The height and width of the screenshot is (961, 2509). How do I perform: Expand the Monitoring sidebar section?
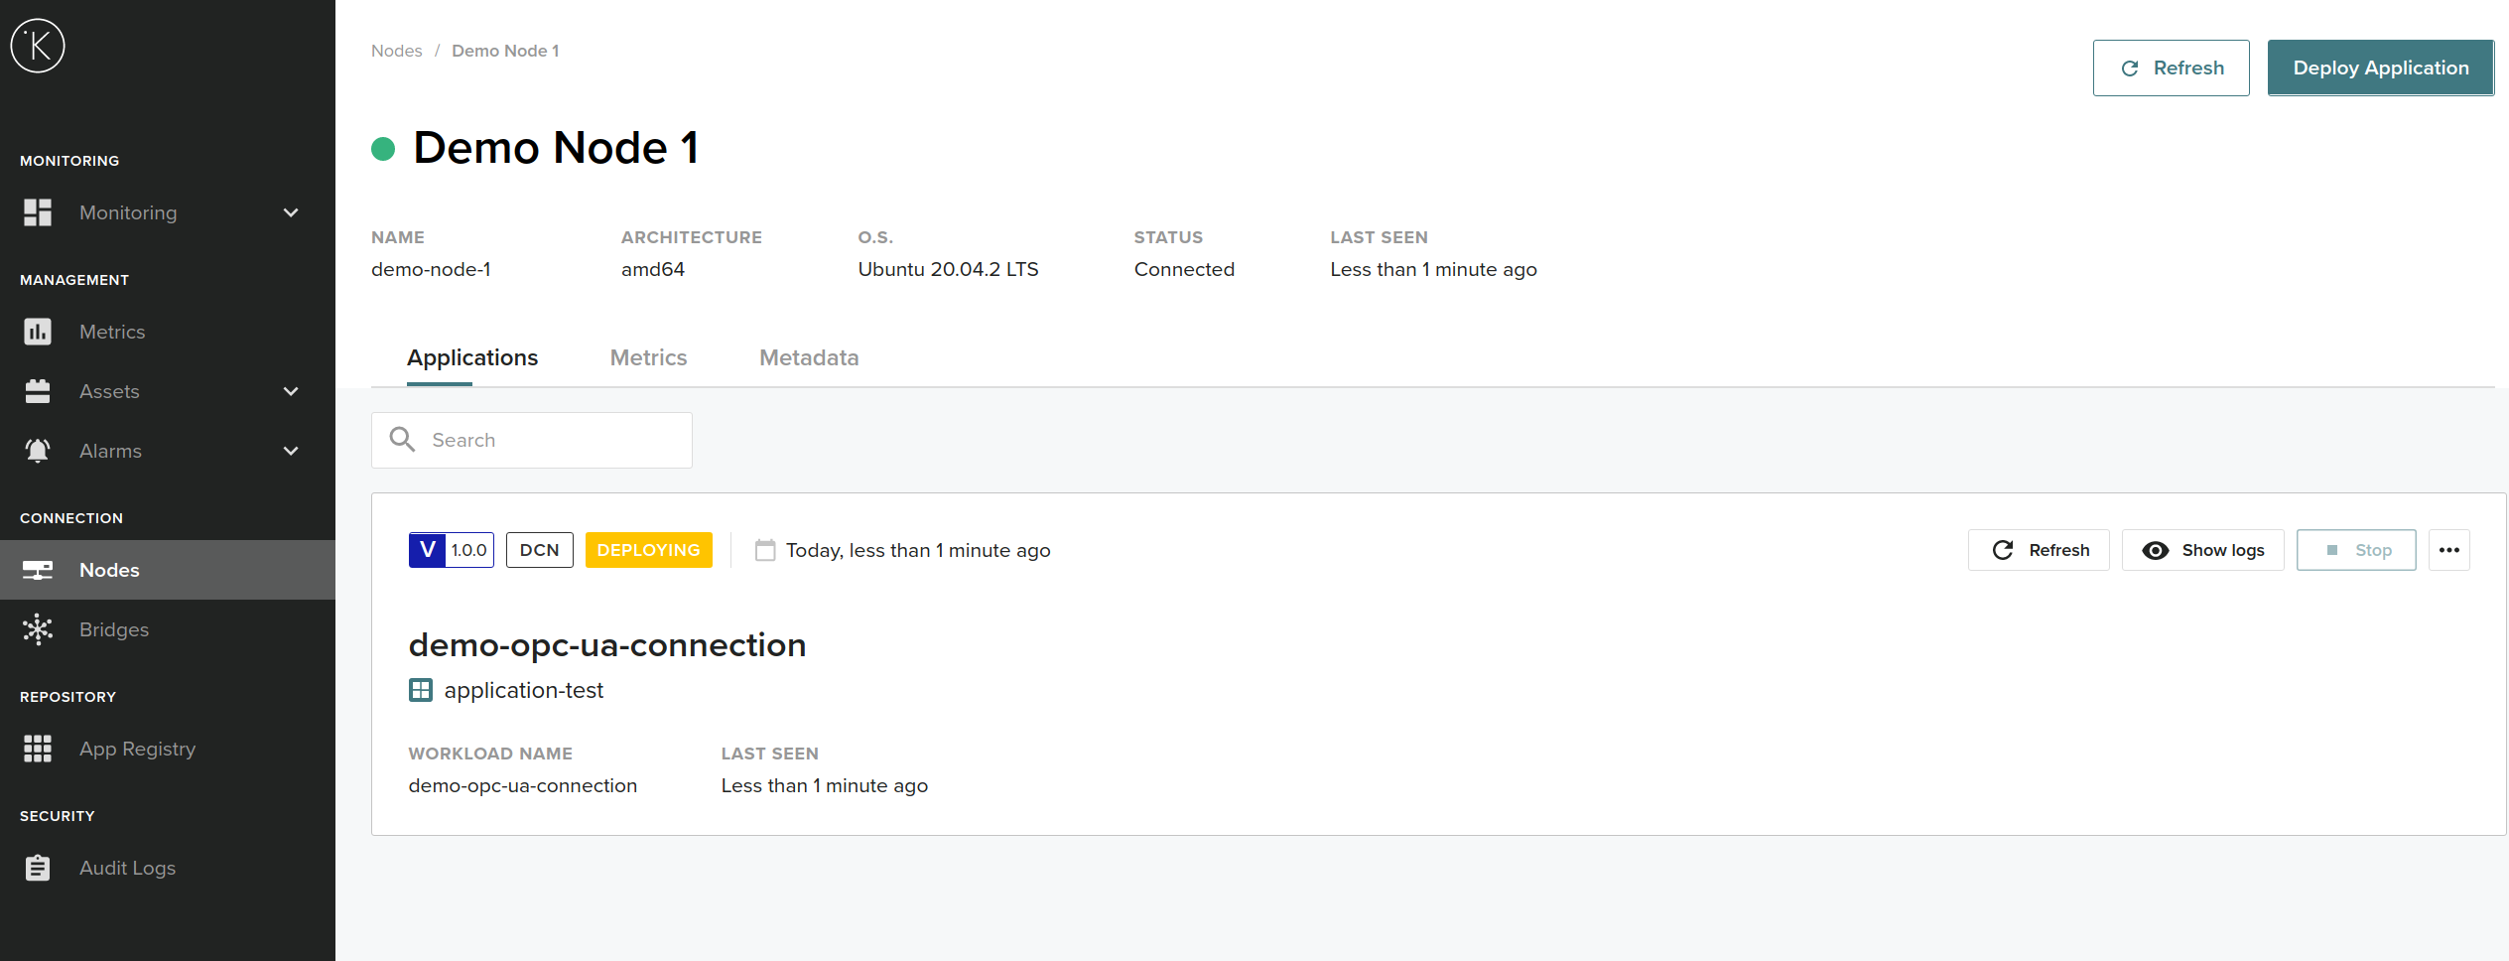(291, 212)
